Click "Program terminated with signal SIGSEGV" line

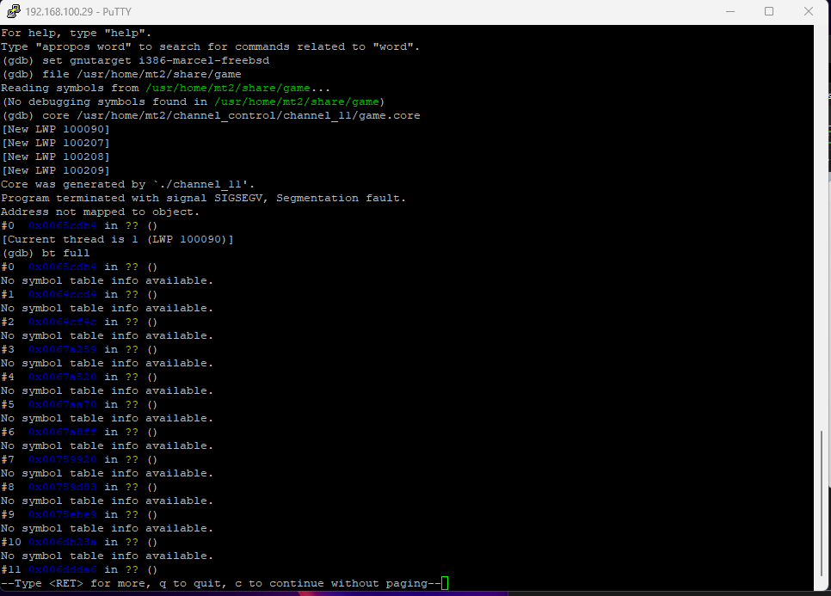pos(204,198)
